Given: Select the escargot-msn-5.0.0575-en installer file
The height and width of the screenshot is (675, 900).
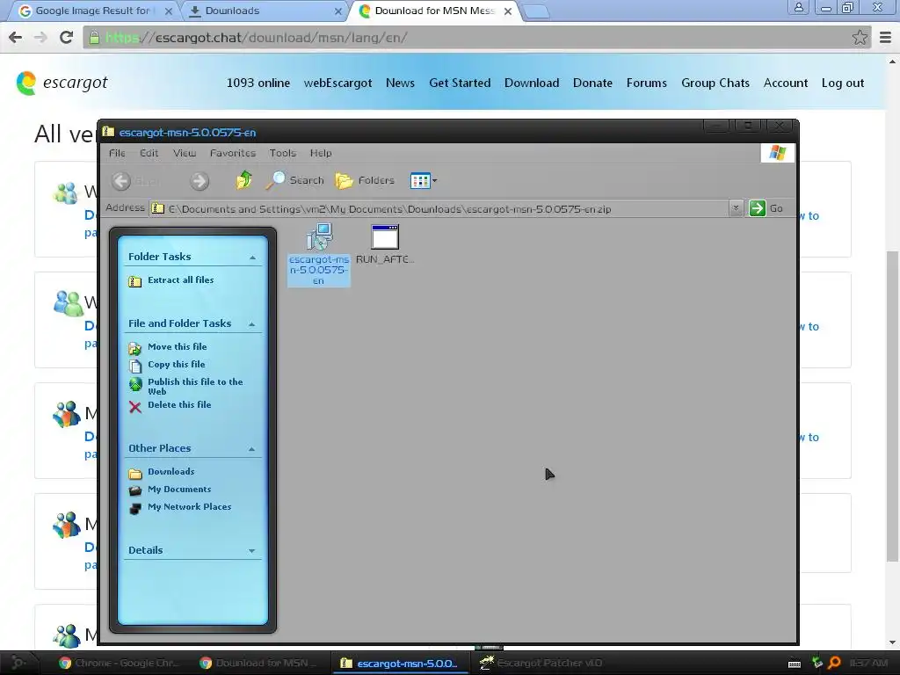Looking at the screenshot, I should [318, 254].
